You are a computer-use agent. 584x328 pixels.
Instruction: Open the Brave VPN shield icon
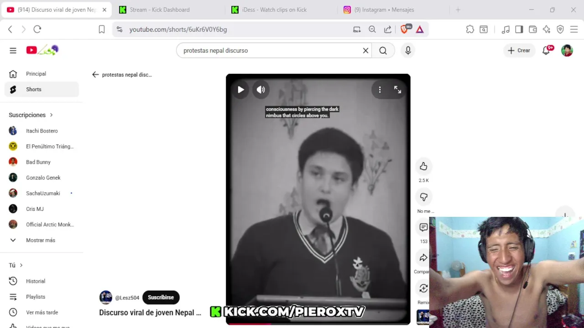coord(560,29)
